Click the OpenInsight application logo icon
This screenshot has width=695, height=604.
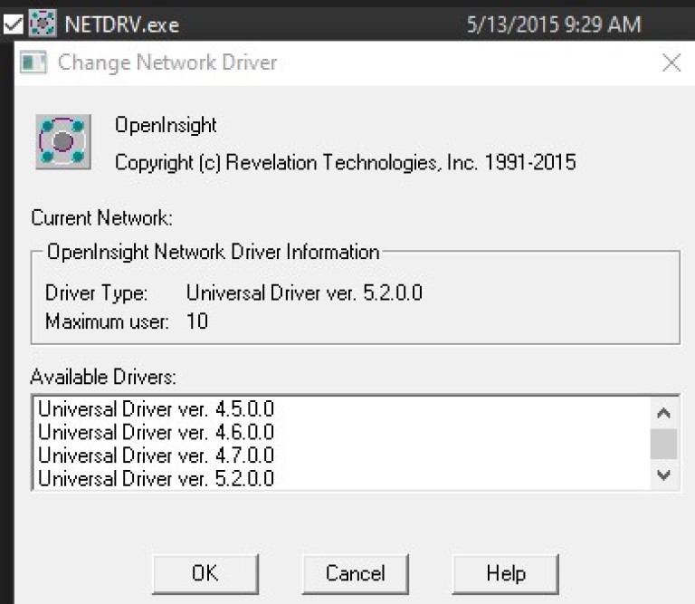[x=63, y=142]
